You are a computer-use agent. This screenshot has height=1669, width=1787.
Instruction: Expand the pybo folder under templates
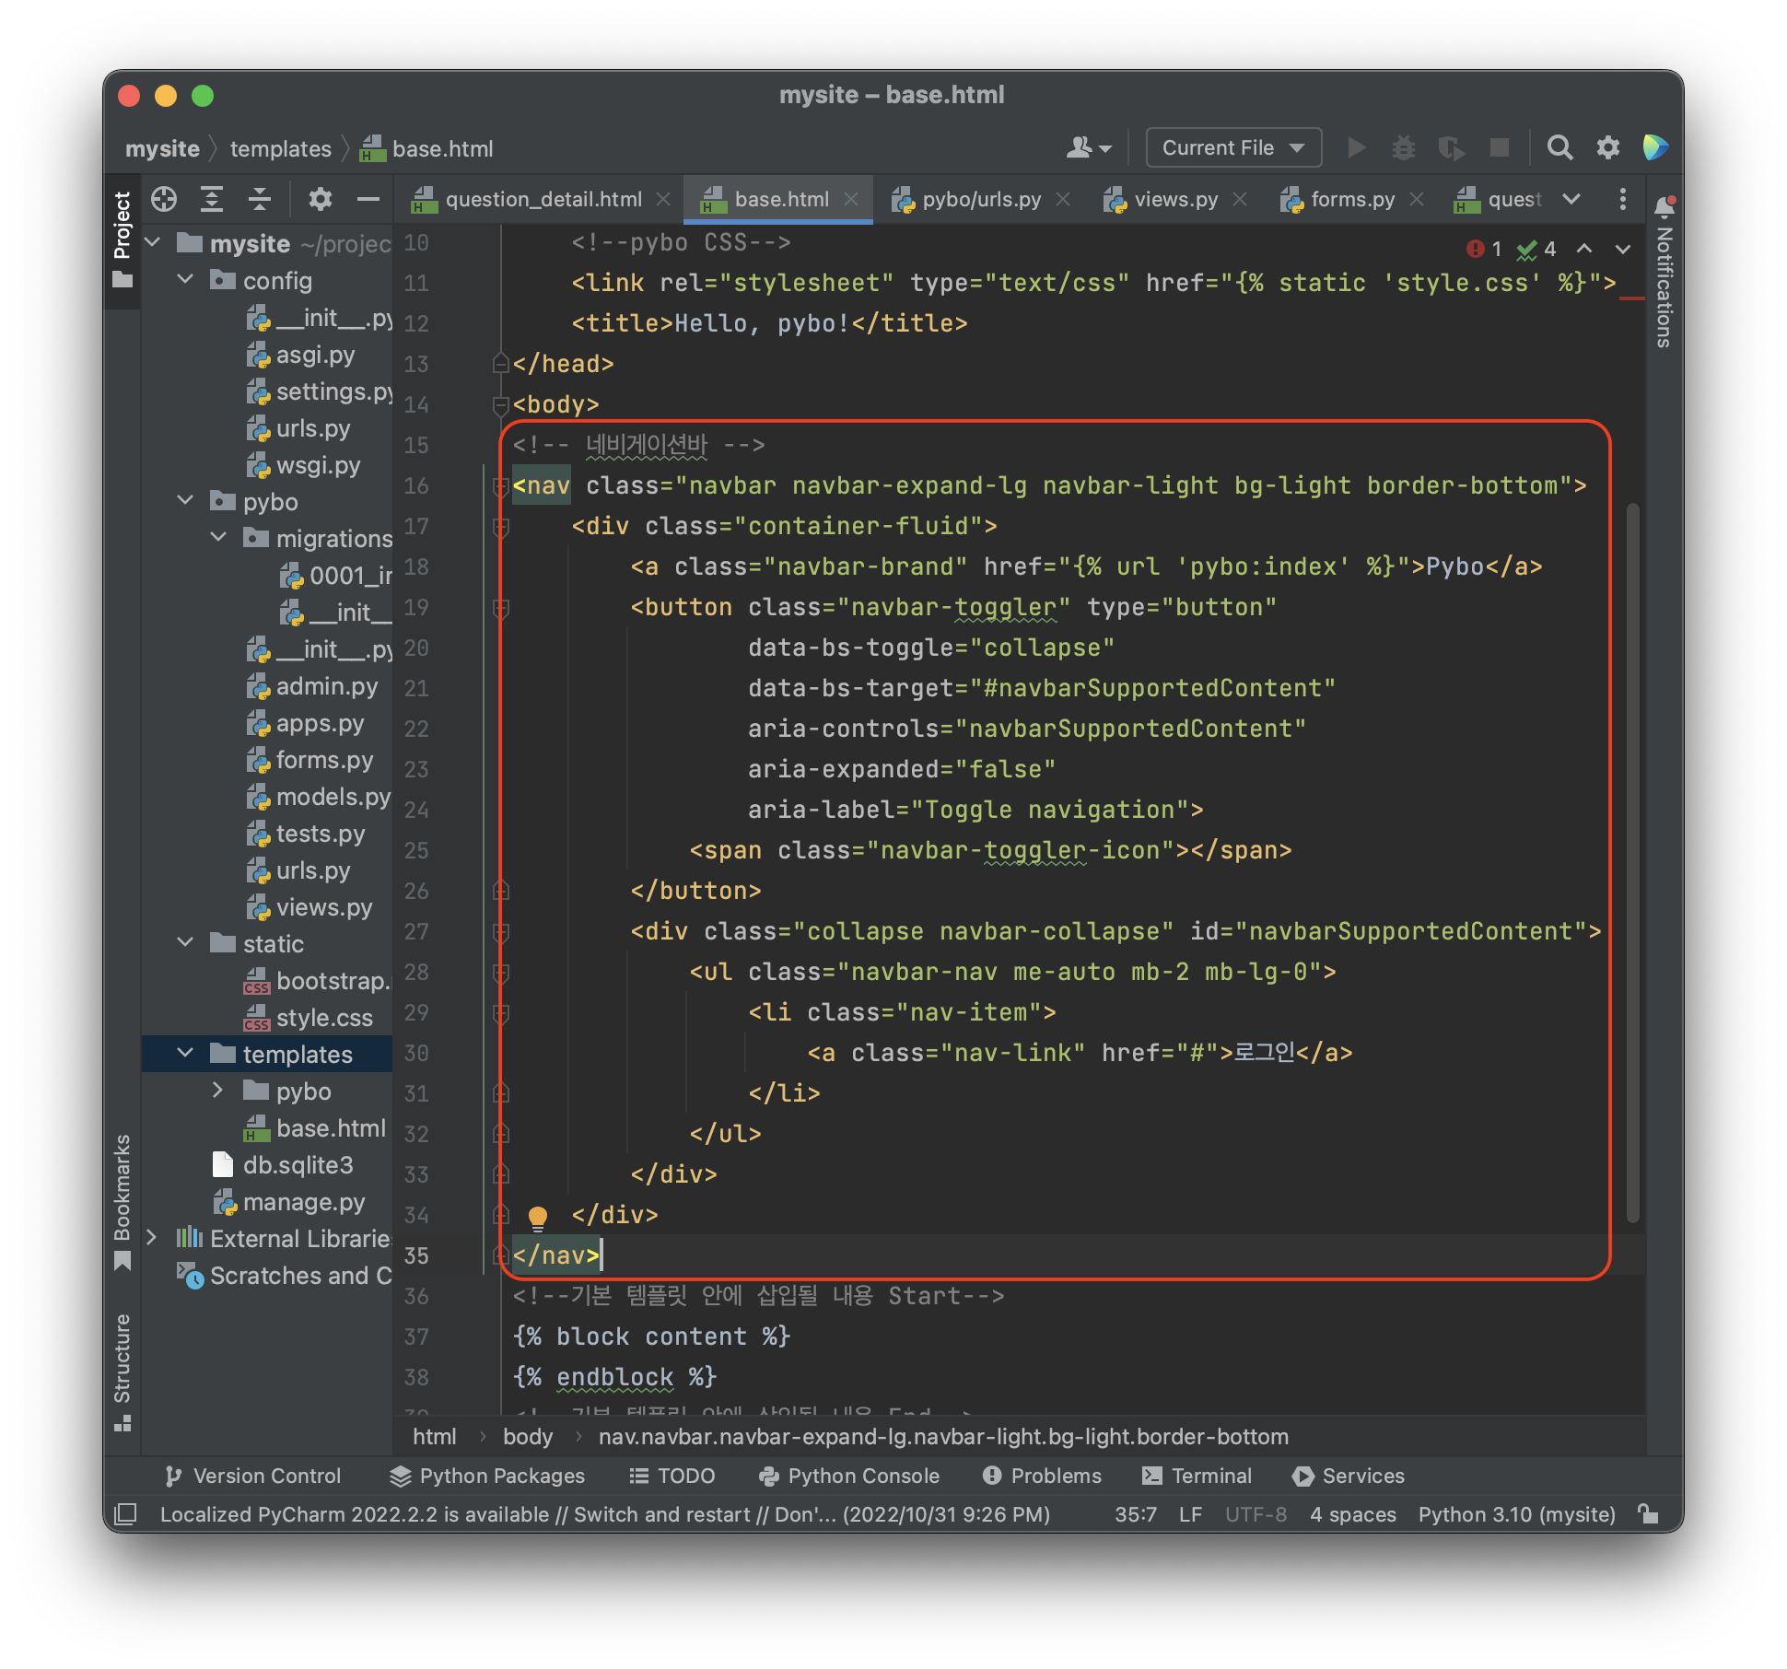tap(218, 1091)
